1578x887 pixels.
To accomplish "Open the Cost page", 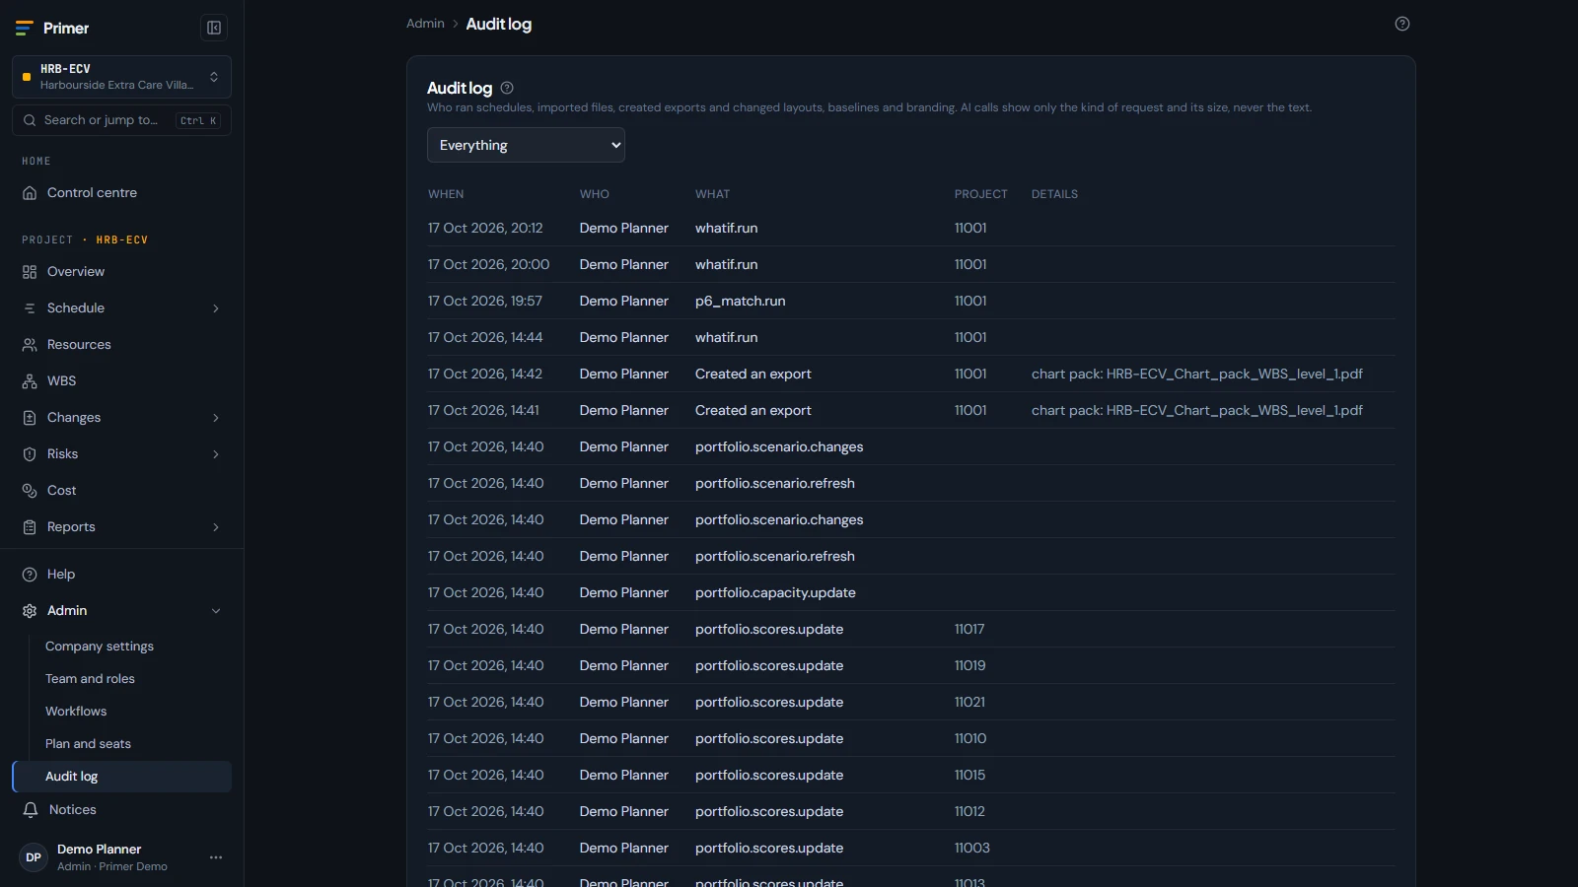I will coord(61,491).
